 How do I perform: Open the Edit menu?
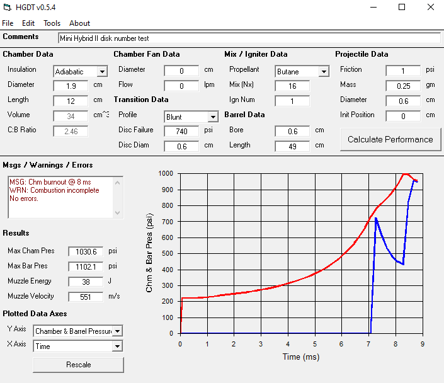pos(28,23)
